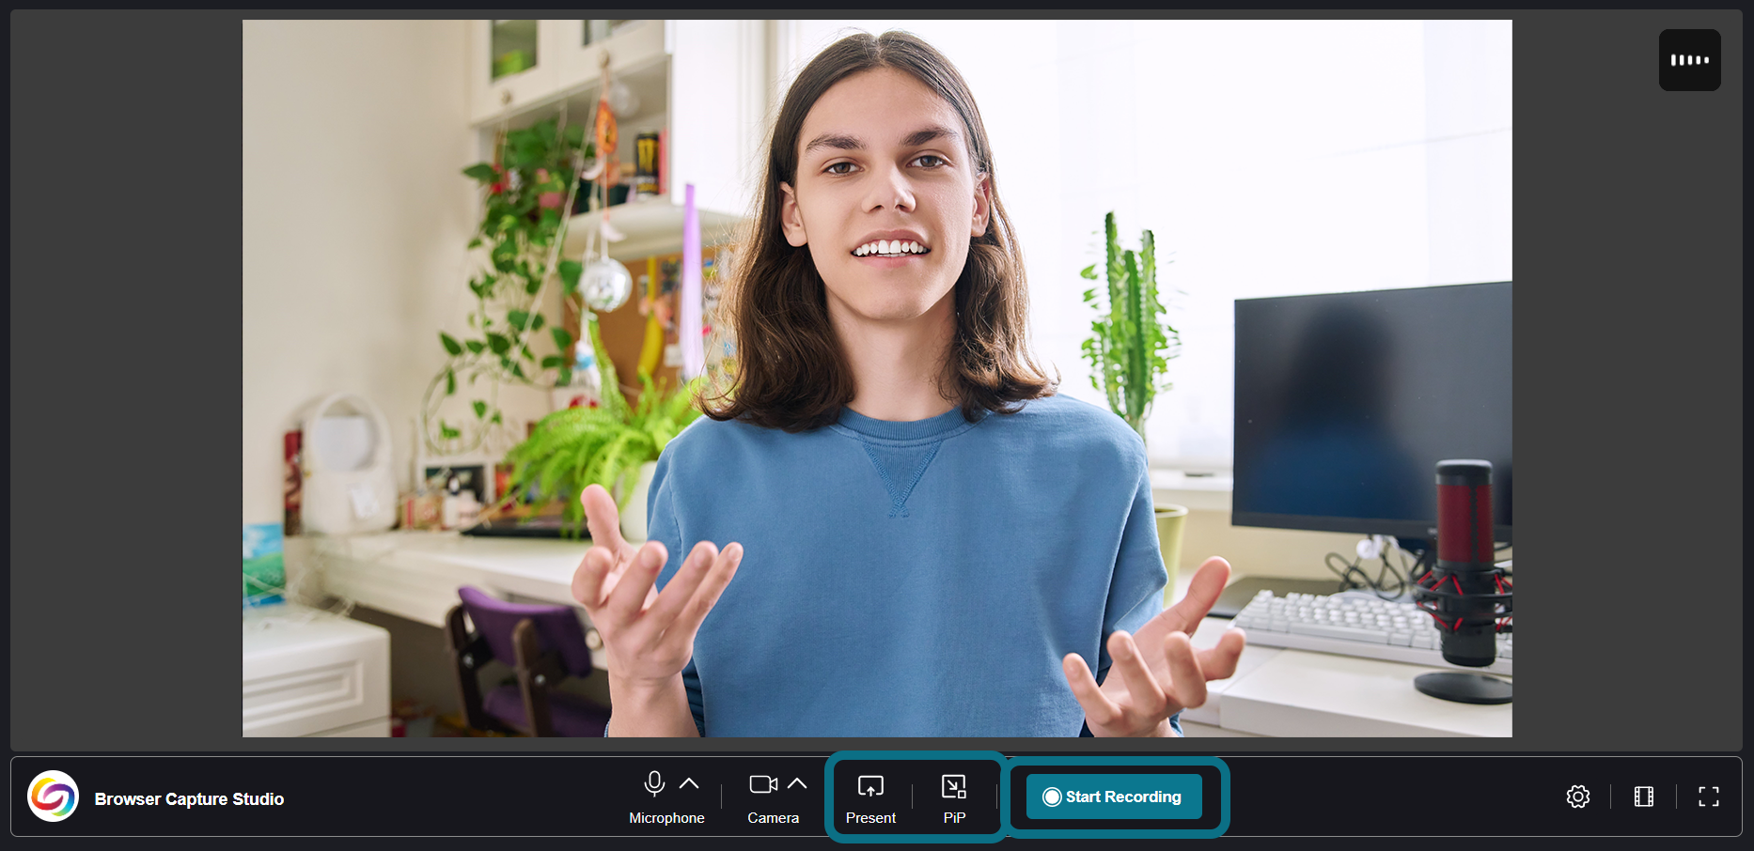
Task: Click the Browser Capture Studio title text
Action: [189, 799]
